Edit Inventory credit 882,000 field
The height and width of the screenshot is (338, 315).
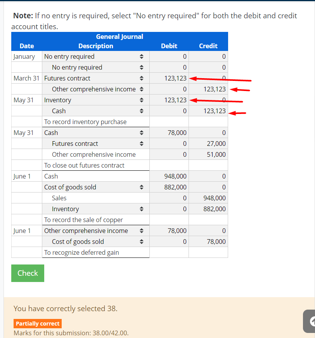208,209
